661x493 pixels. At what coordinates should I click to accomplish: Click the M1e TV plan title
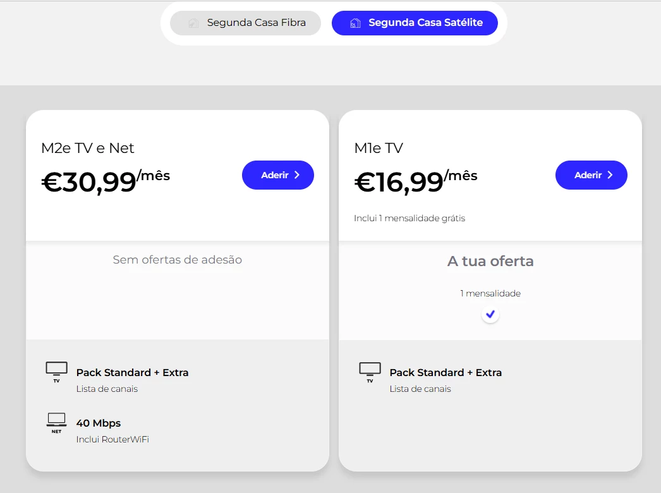click(x=379, y=148)
